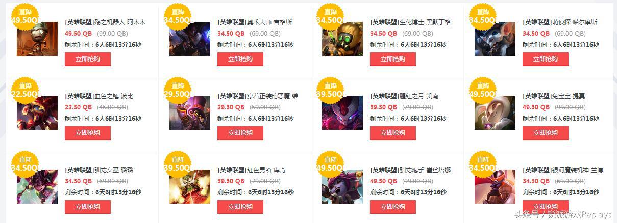Click the 直降 badge on 兔宝宝 提莫
The image size is (617, 223).
483,90
